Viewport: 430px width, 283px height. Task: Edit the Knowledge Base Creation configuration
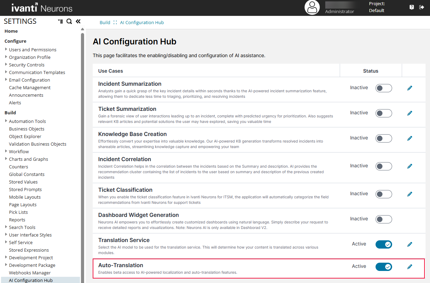coord(410,138)
